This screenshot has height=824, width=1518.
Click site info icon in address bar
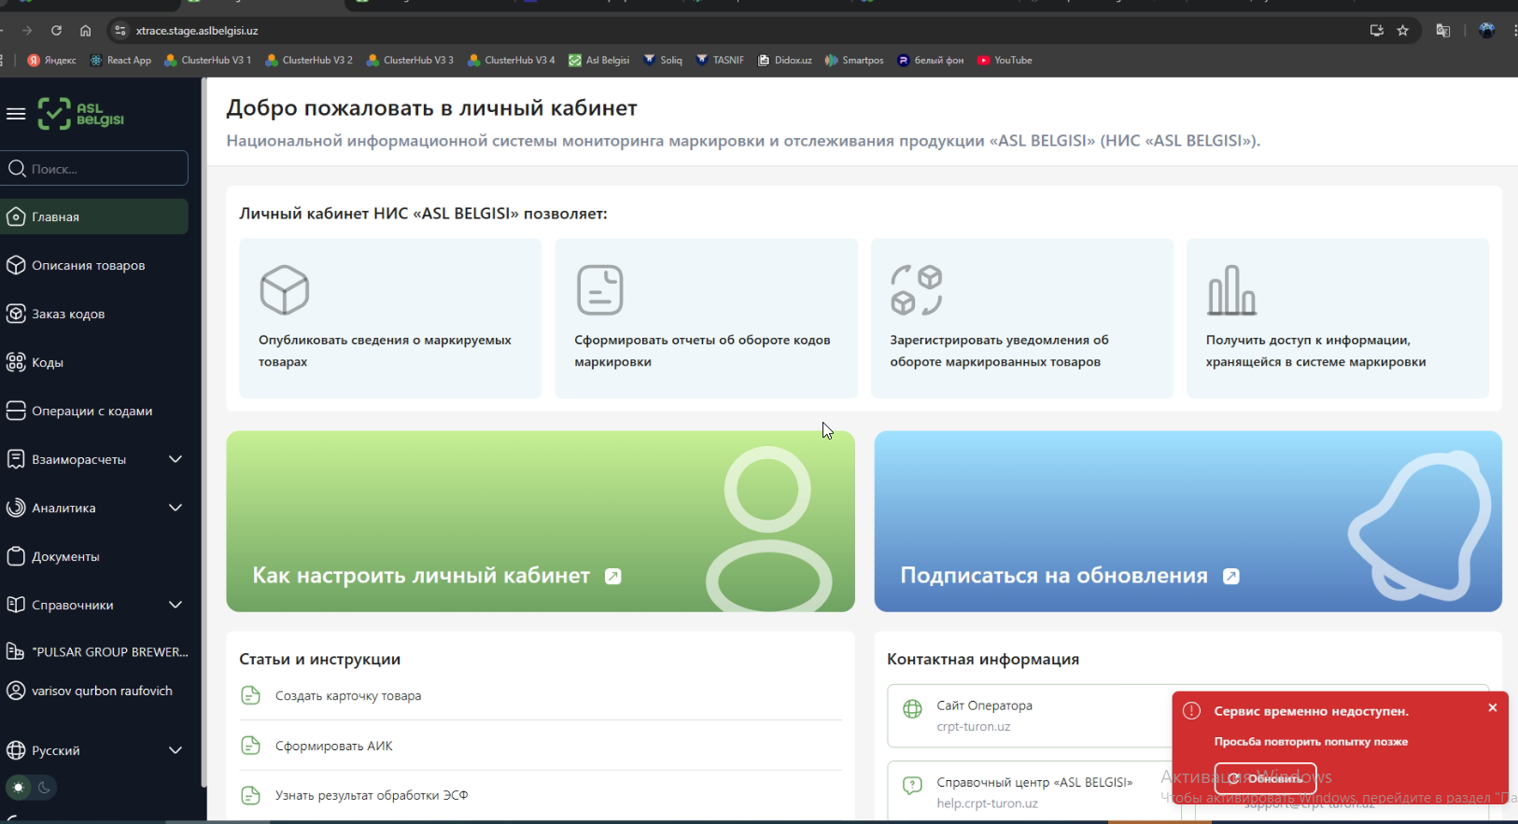(x=120, y=31)
